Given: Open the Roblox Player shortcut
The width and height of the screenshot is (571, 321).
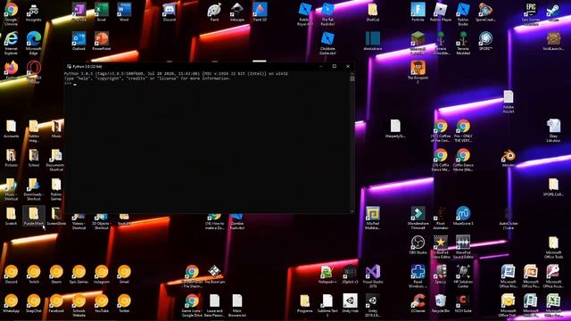Looking at the screenshot, I should click(x=440, y=12).
